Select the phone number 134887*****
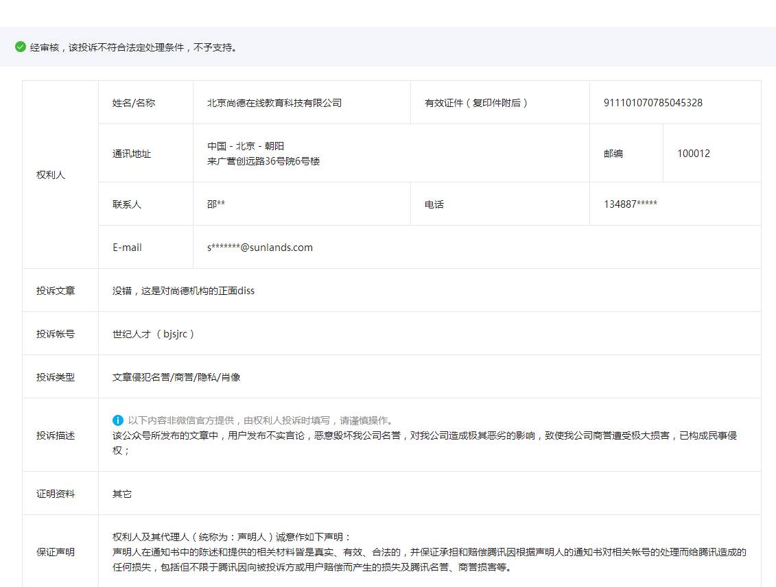 click(x=631, y=204)
